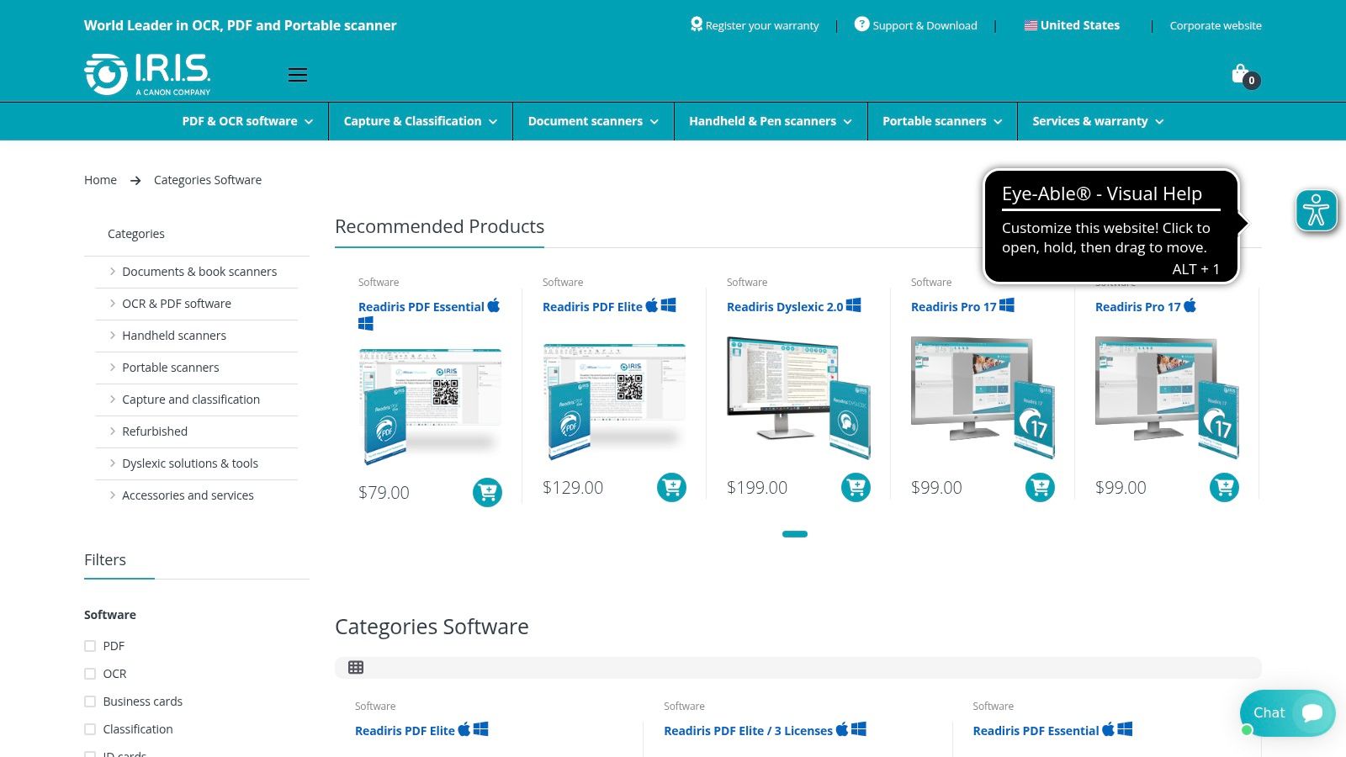The height and width of the screenshot is (757, 1346).
Task: Open Portable scanners navigation menu
Action: pos(941,121)
